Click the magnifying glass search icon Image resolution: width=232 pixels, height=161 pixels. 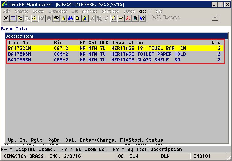pyautogui.click(x=78, y=18)
